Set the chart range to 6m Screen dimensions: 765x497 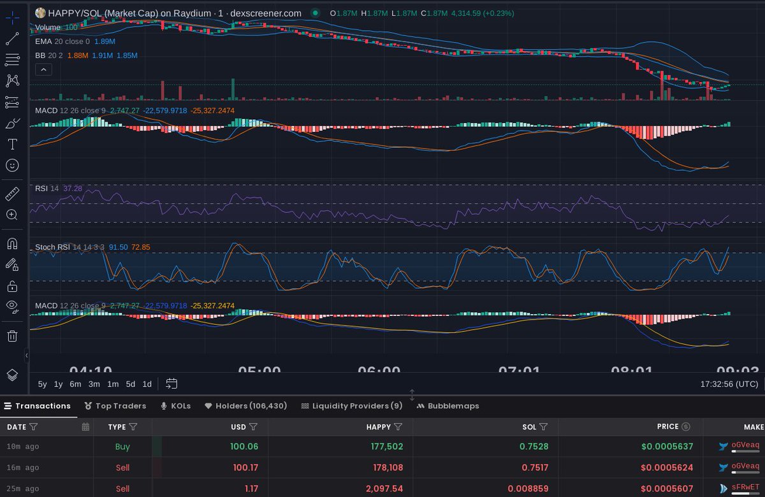tap(75, 384)
